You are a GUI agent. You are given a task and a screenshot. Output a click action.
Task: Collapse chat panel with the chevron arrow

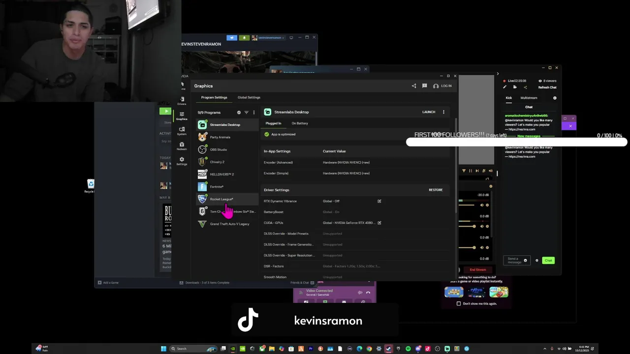click(x=497, y=74)
